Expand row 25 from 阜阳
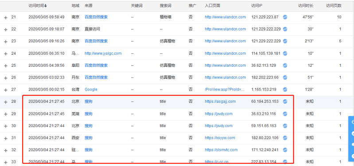The image size is (354, 166). click(6, 66)
